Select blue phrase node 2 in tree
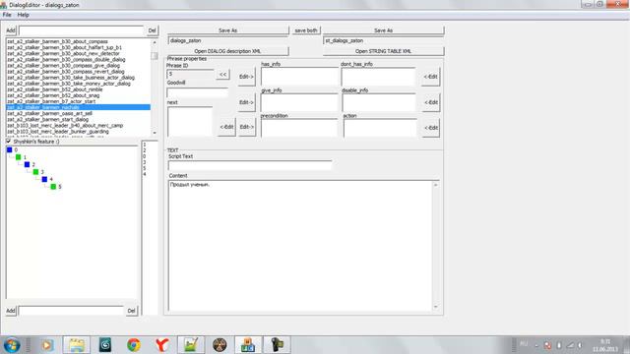The image size is (630, 354). [x=27, y=164]
